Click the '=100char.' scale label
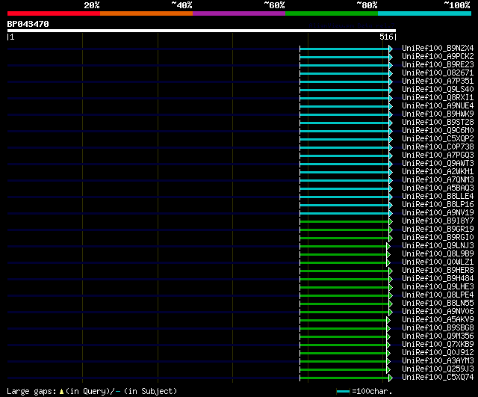 click(372, 391)
